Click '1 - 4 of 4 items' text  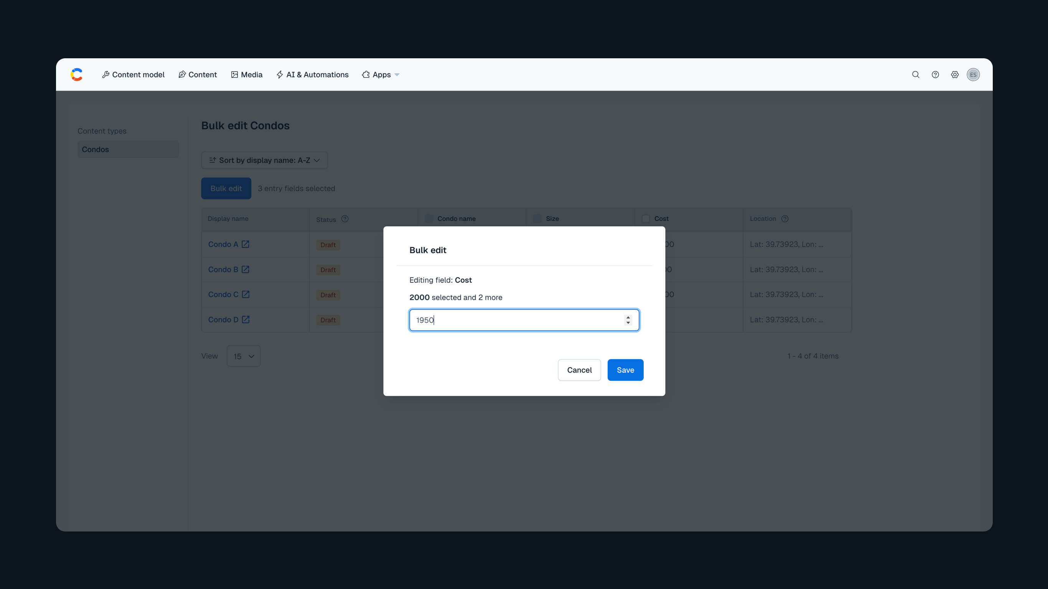point(813,356)
